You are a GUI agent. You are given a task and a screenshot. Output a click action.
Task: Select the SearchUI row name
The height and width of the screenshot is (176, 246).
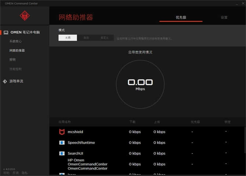76,153
